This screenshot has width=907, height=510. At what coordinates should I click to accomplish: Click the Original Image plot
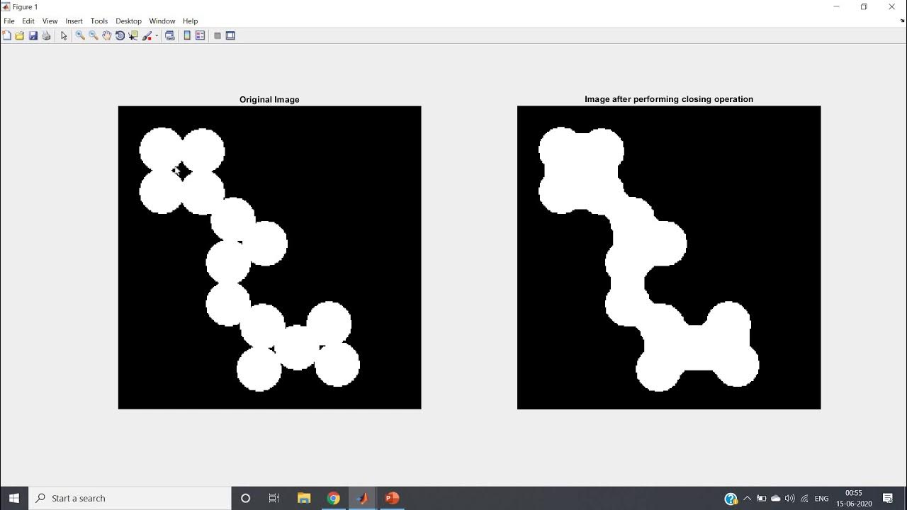coord(269,258)
